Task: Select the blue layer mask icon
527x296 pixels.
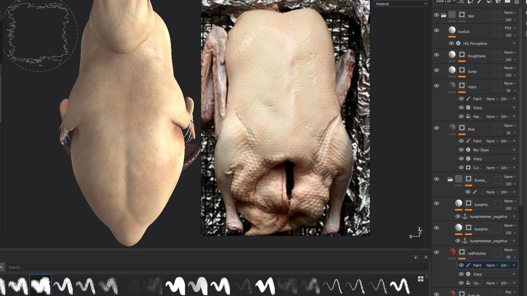Action: click(x=462, y=128)
